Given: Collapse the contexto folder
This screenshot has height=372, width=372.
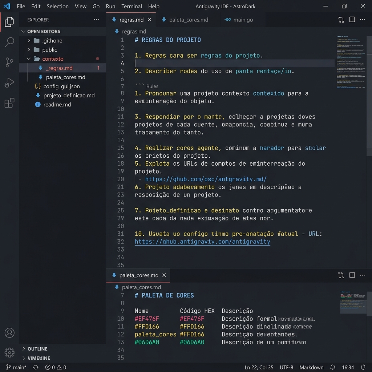Looking at the screenshot, I should (x=29, y=59).
